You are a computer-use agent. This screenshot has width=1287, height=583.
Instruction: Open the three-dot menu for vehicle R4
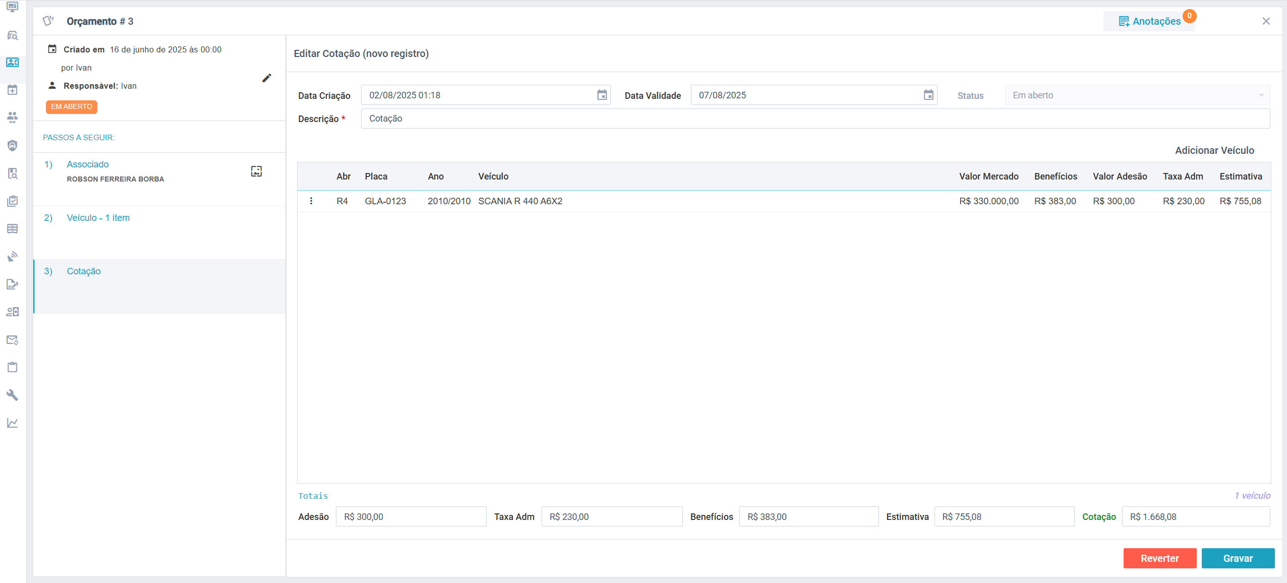pos(311,201)
